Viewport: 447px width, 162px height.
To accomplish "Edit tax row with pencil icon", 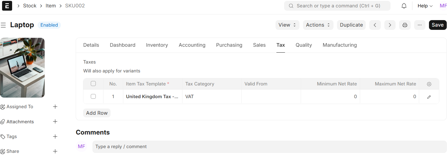I will click(429, 97).
